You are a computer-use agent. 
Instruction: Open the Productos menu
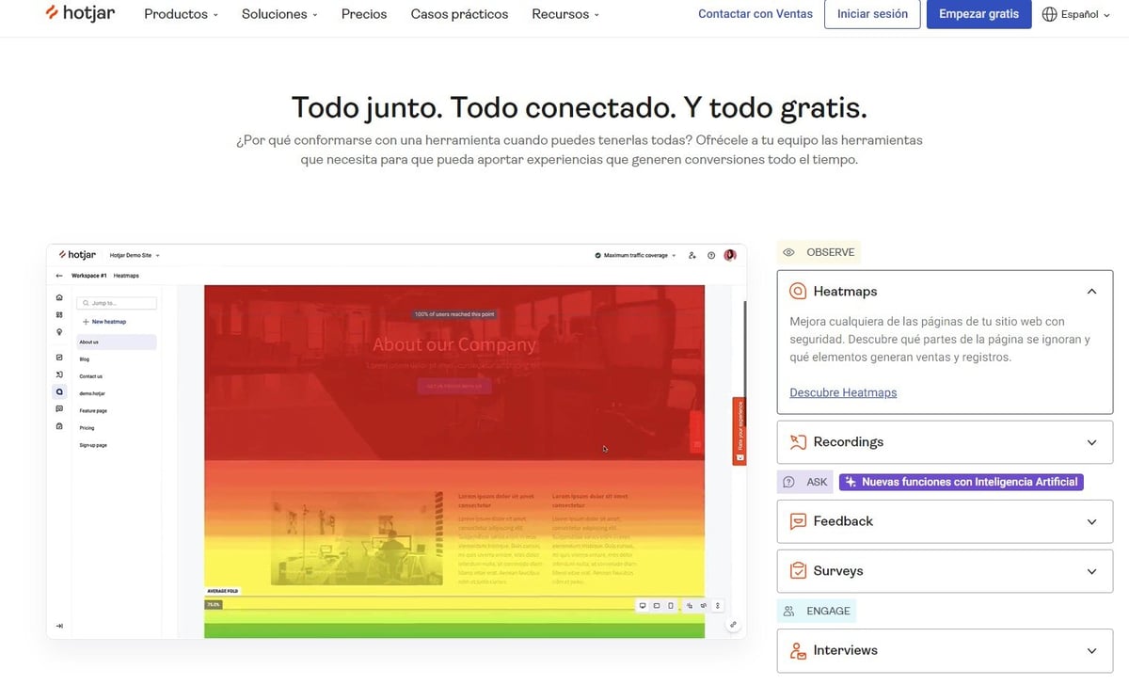tap(179, 14)
